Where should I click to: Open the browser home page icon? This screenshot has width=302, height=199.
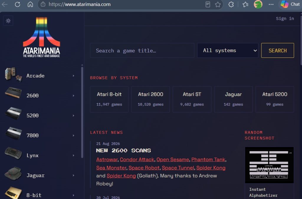click(30, 4)
